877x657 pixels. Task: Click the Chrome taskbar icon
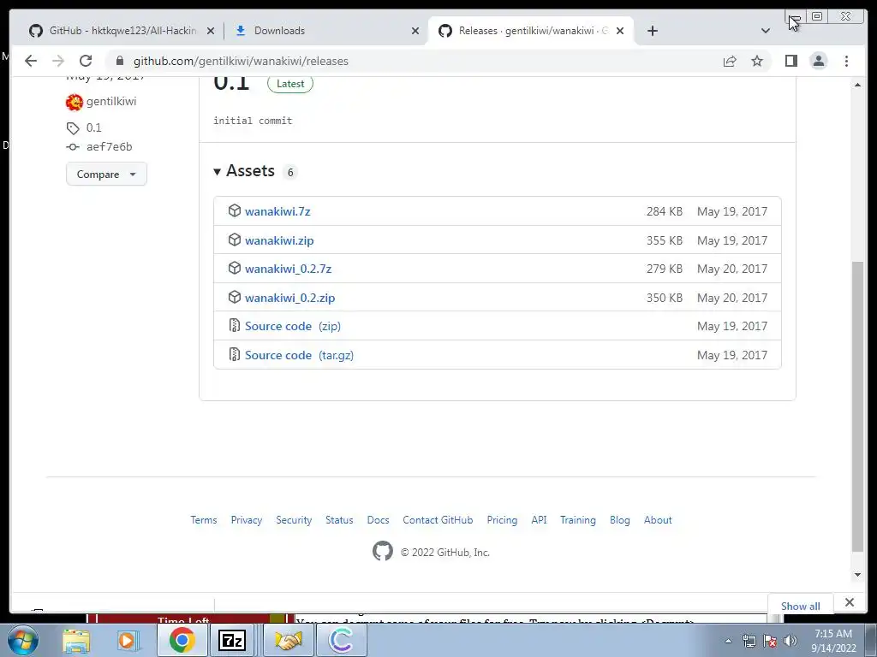pyautogui.click(x=182, y=640)
